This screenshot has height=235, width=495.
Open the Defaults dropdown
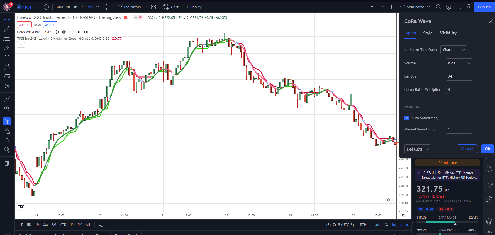coord(418,149)
